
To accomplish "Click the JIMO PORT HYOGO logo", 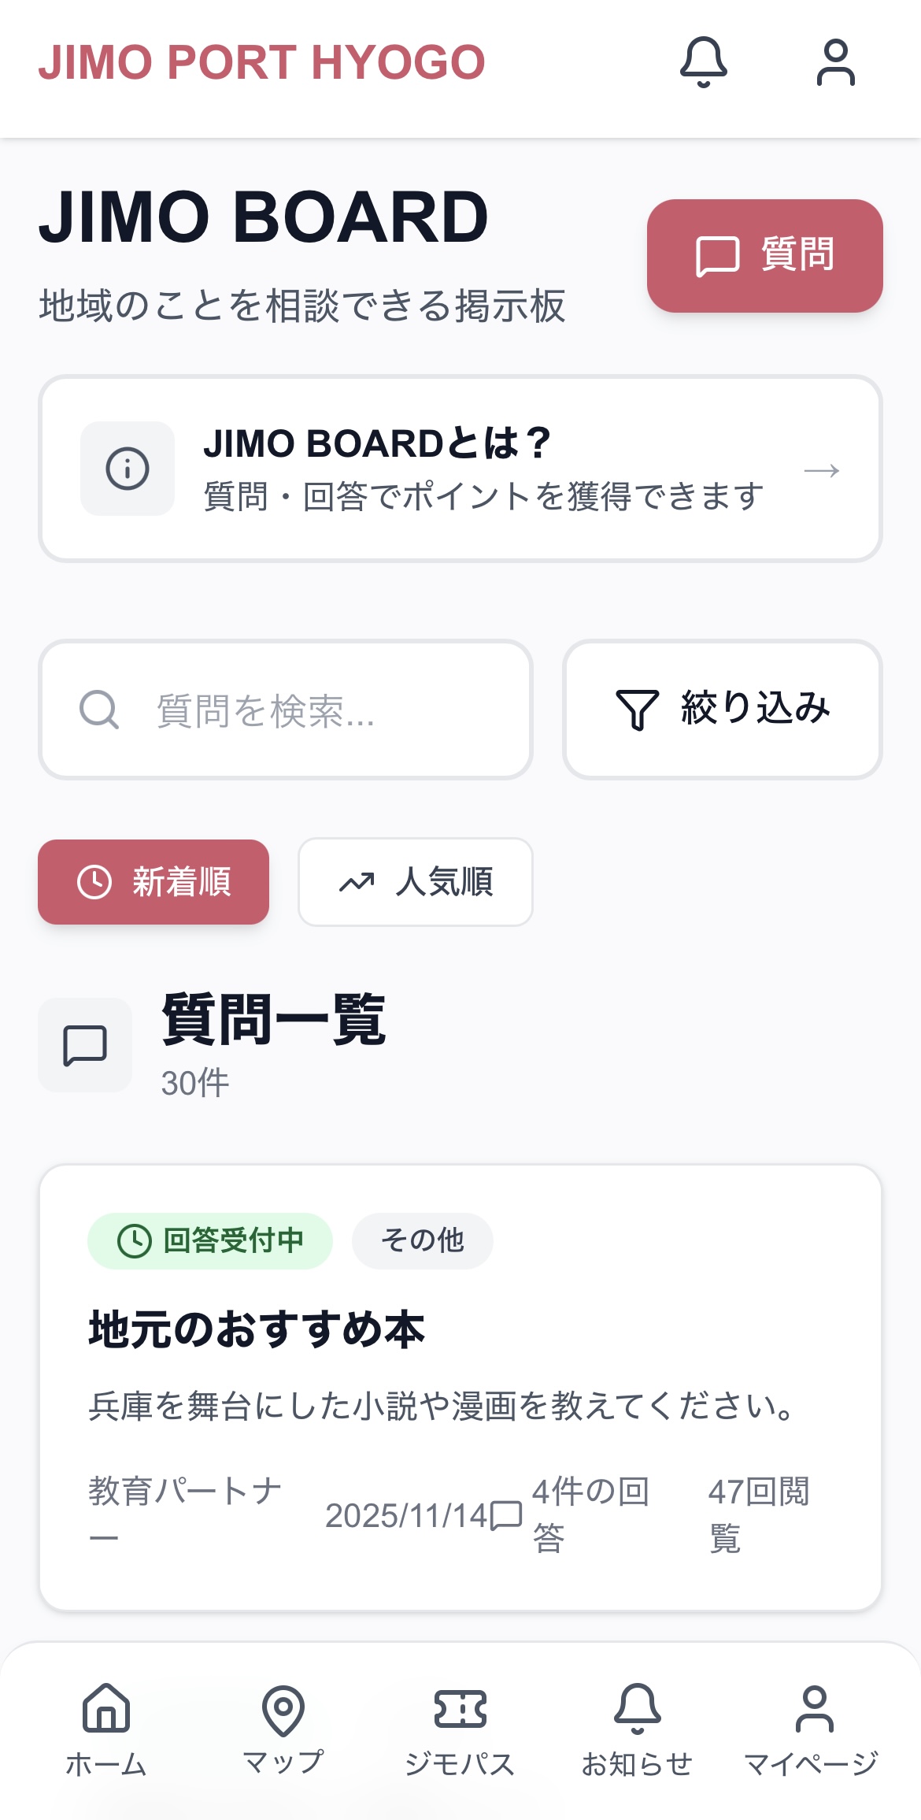I will [x=262, y=62].
